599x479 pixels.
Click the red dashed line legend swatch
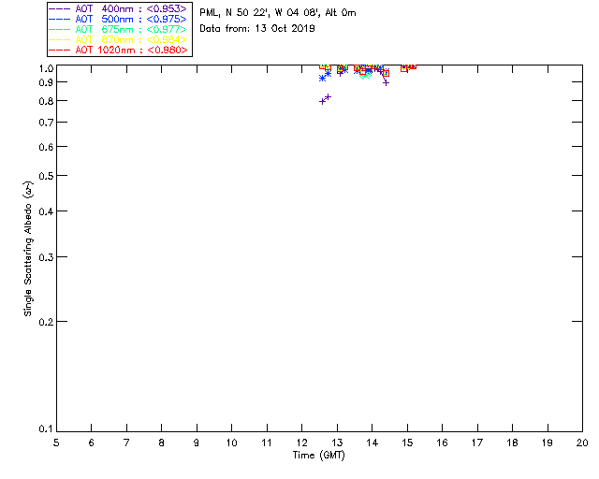[60, 50]
